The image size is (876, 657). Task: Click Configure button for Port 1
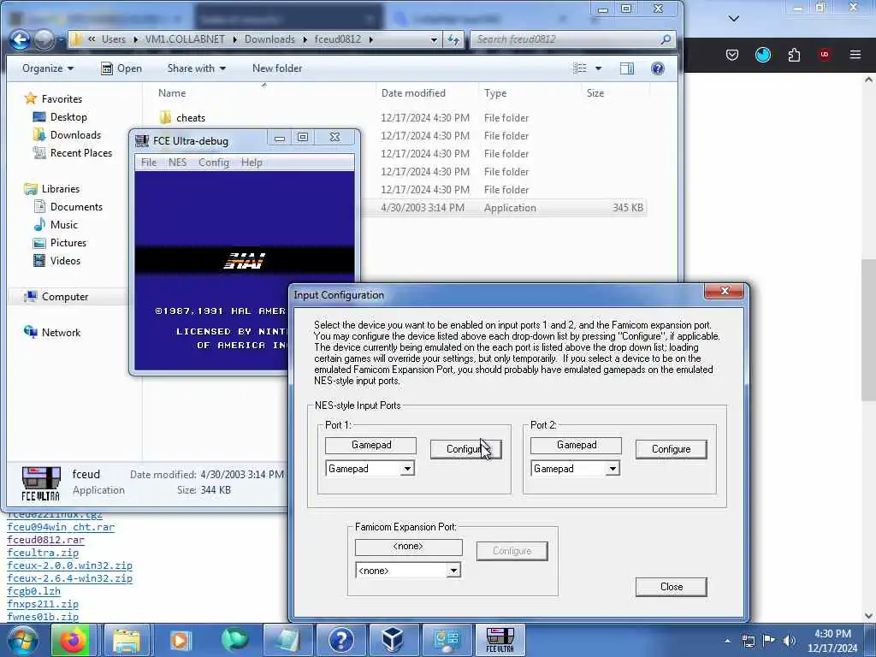click(466, 449)
